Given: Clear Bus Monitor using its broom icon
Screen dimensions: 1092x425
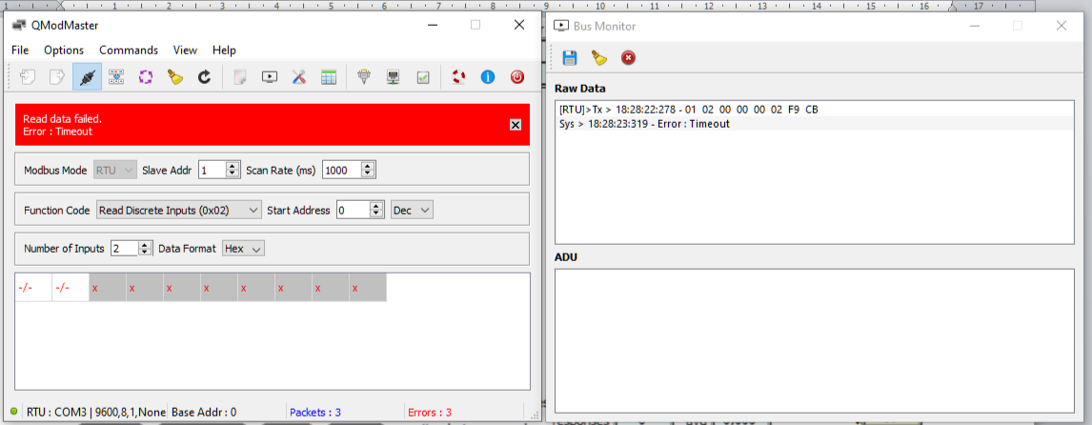Looking at the screenshot, I should (598, 58).
